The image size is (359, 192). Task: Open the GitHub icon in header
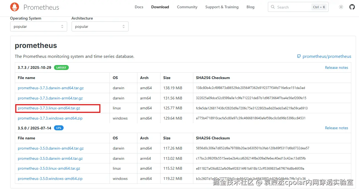click(352, 7)
